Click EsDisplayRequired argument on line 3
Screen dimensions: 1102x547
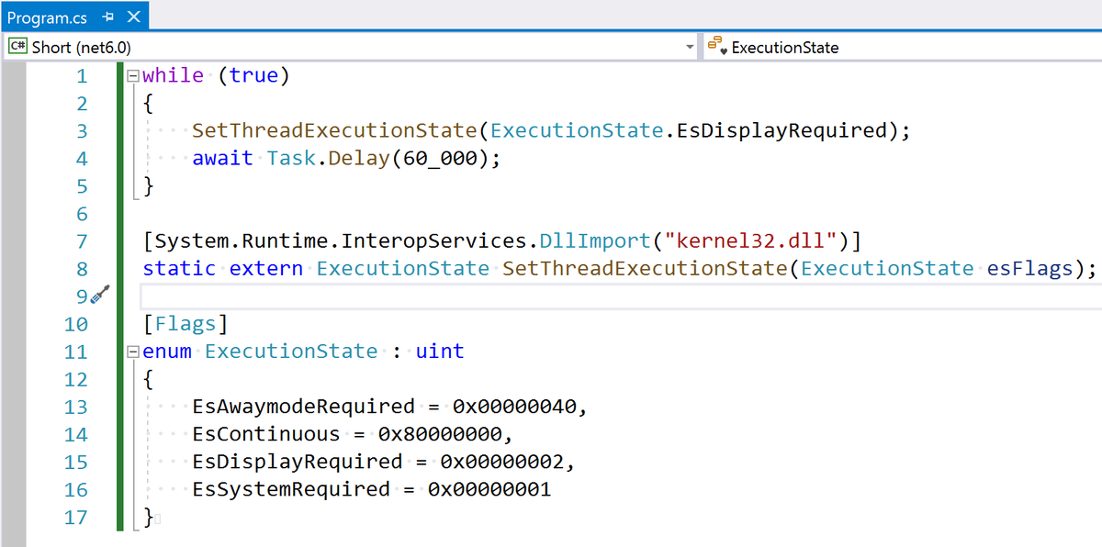point(782,130)
